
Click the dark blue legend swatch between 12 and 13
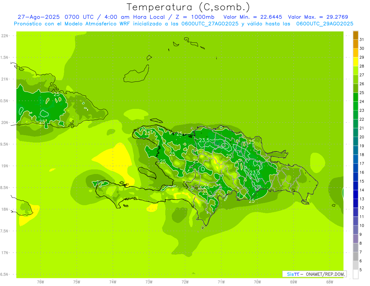356,203
